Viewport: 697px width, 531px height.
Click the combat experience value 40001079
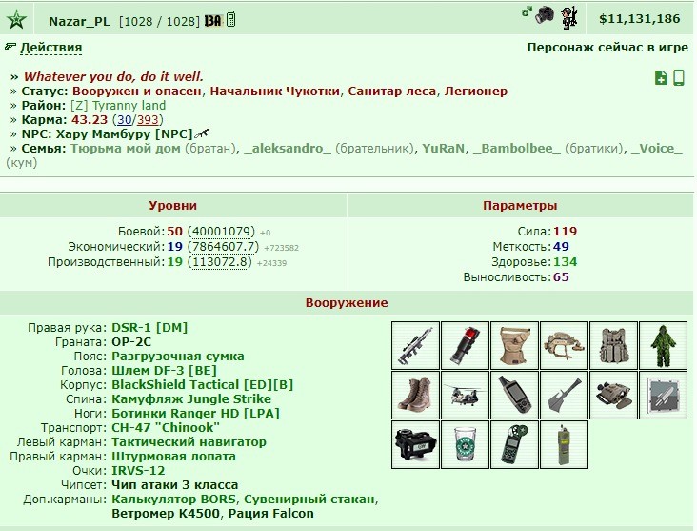pyautogui.click(x=223, y=232)
